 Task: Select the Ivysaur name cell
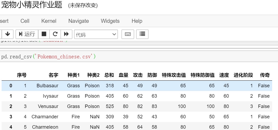[51, 96]
